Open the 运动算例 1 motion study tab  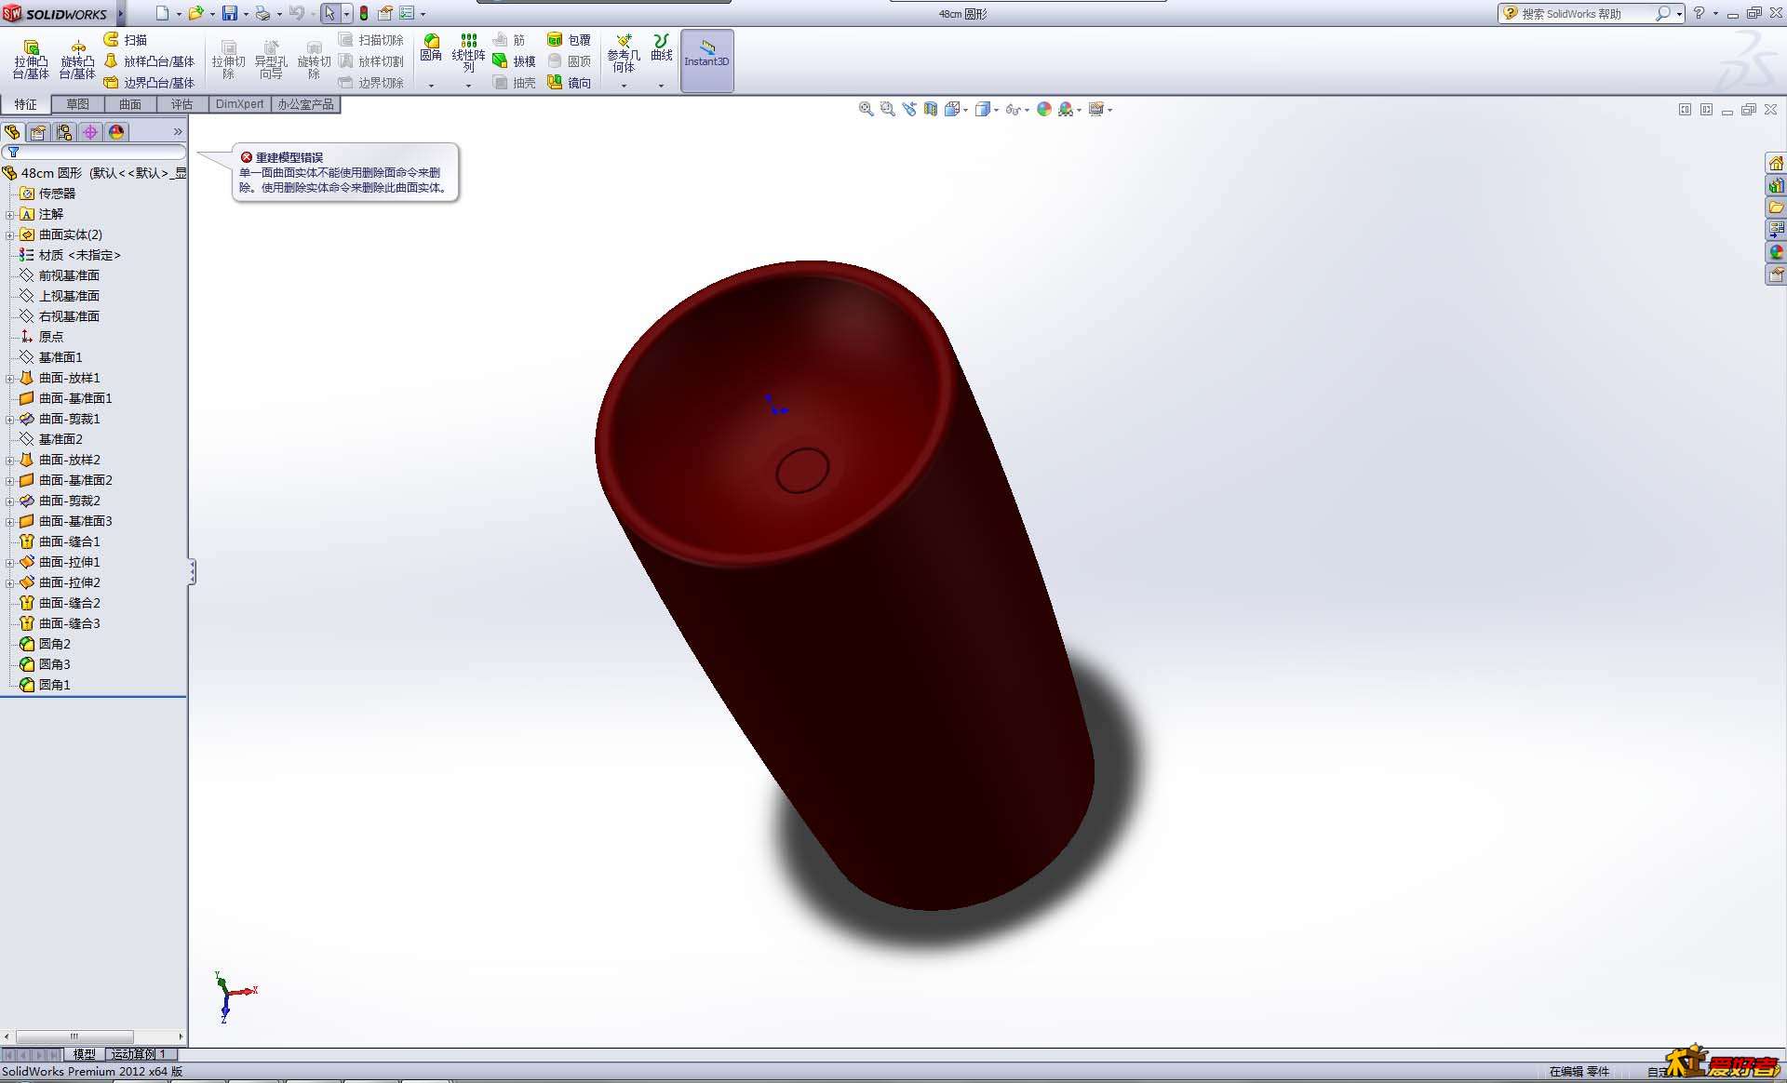pos(139,1054)
